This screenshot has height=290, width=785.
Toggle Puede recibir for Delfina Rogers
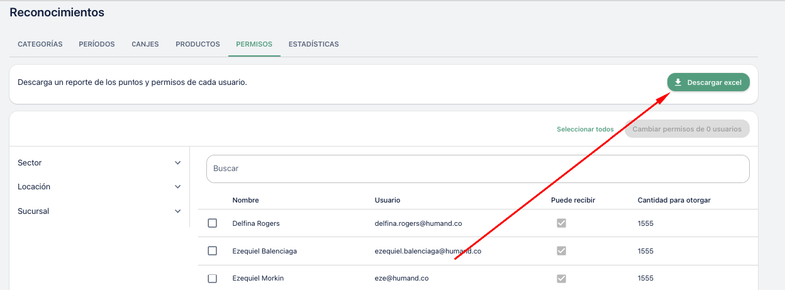[x=561, y=223]
